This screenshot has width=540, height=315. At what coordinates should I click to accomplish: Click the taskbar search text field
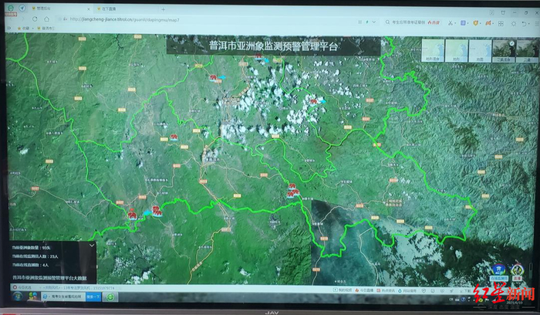coord(63,296)
